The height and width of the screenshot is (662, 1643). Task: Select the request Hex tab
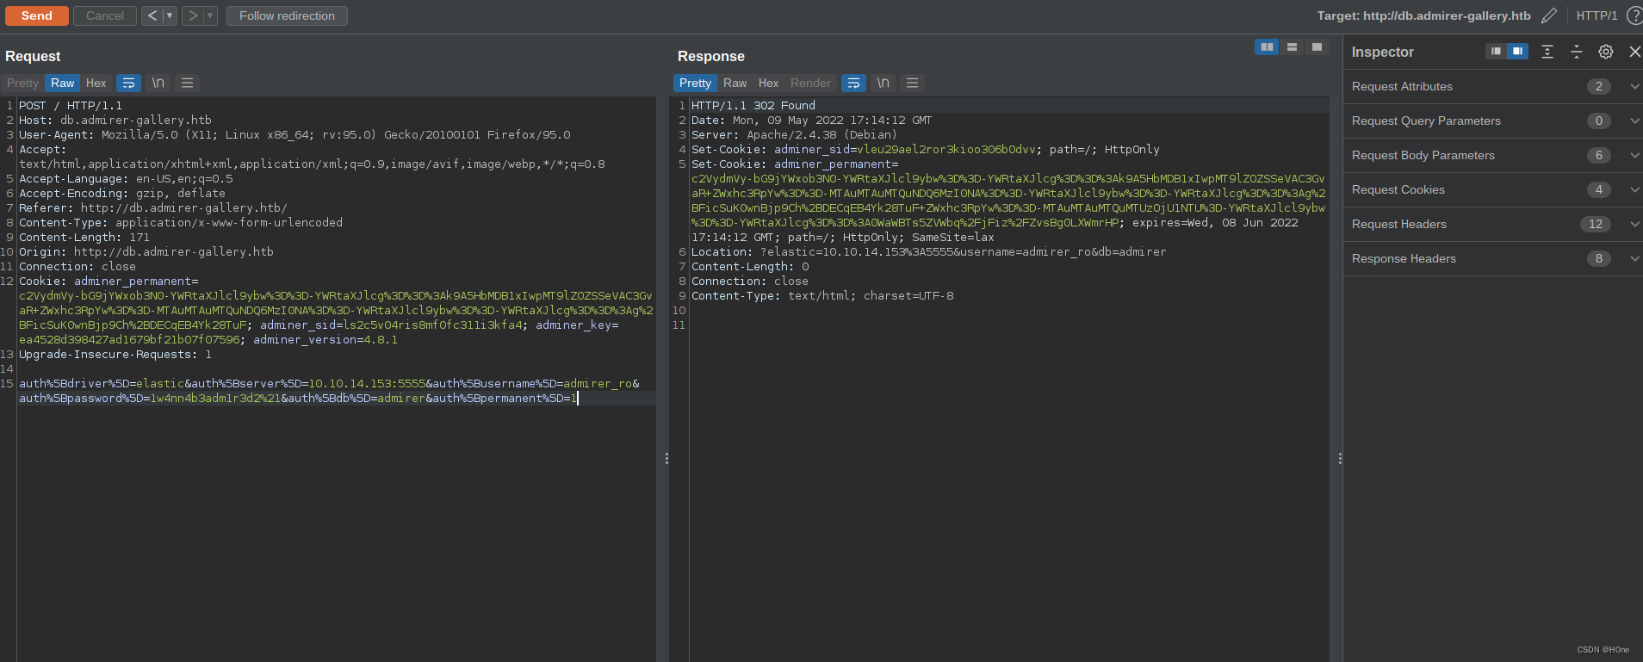[96, 83]
